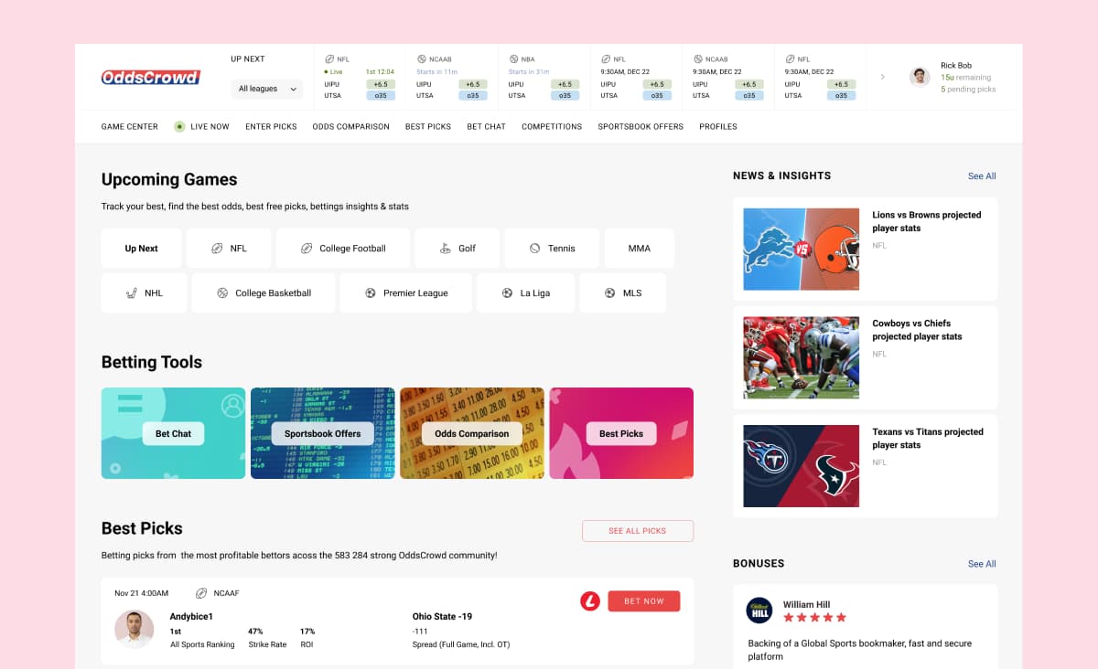
Task: Open the Lions vs Browns thumbnail
Action: pos(802,250)
